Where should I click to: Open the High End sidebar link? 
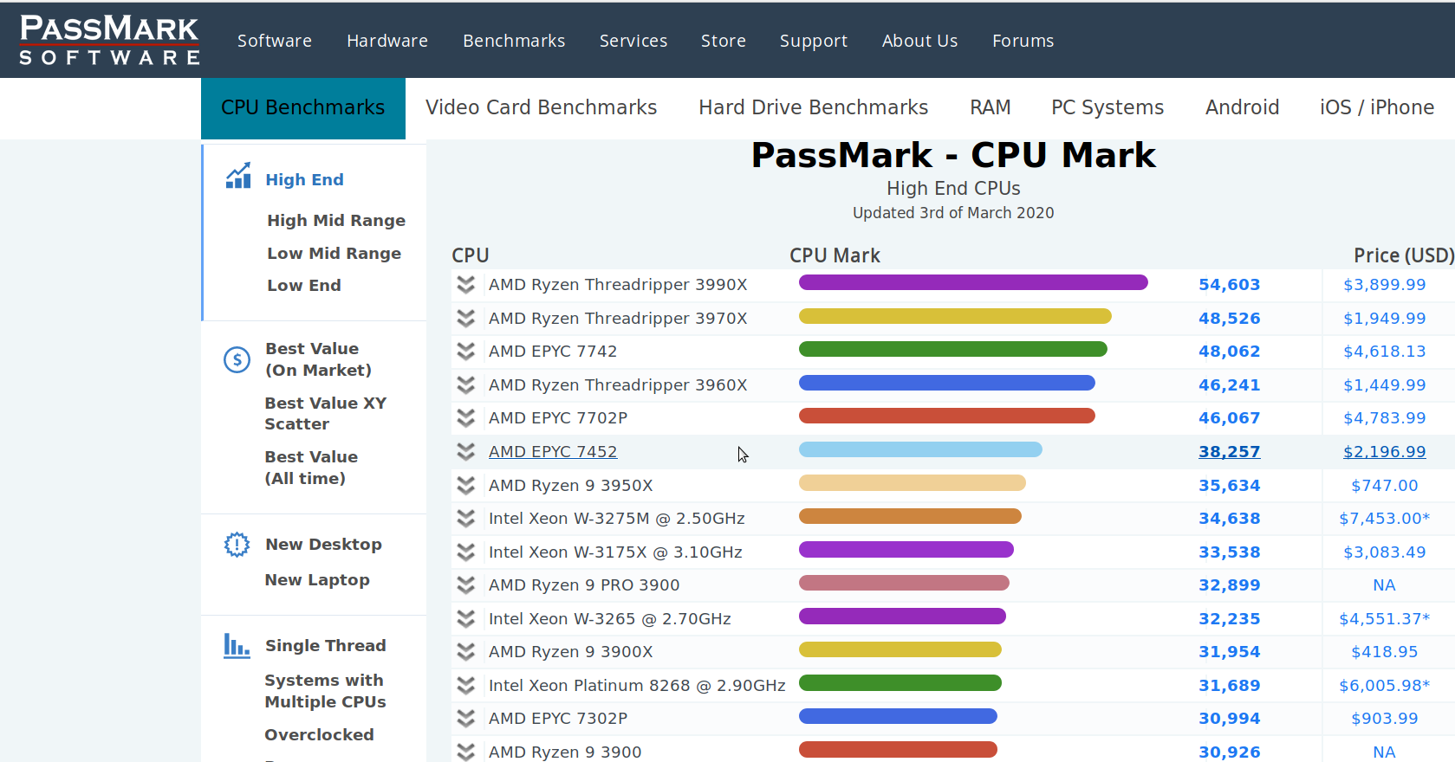click(x=304, y=180)
